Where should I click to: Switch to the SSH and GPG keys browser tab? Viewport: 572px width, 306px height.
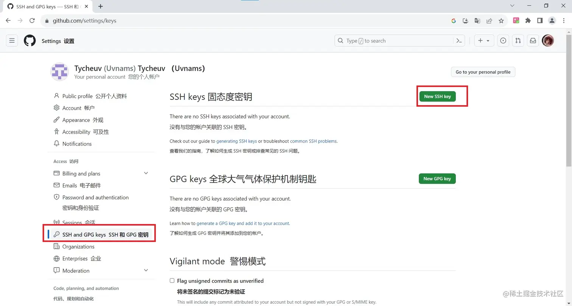tap(45, 6)
